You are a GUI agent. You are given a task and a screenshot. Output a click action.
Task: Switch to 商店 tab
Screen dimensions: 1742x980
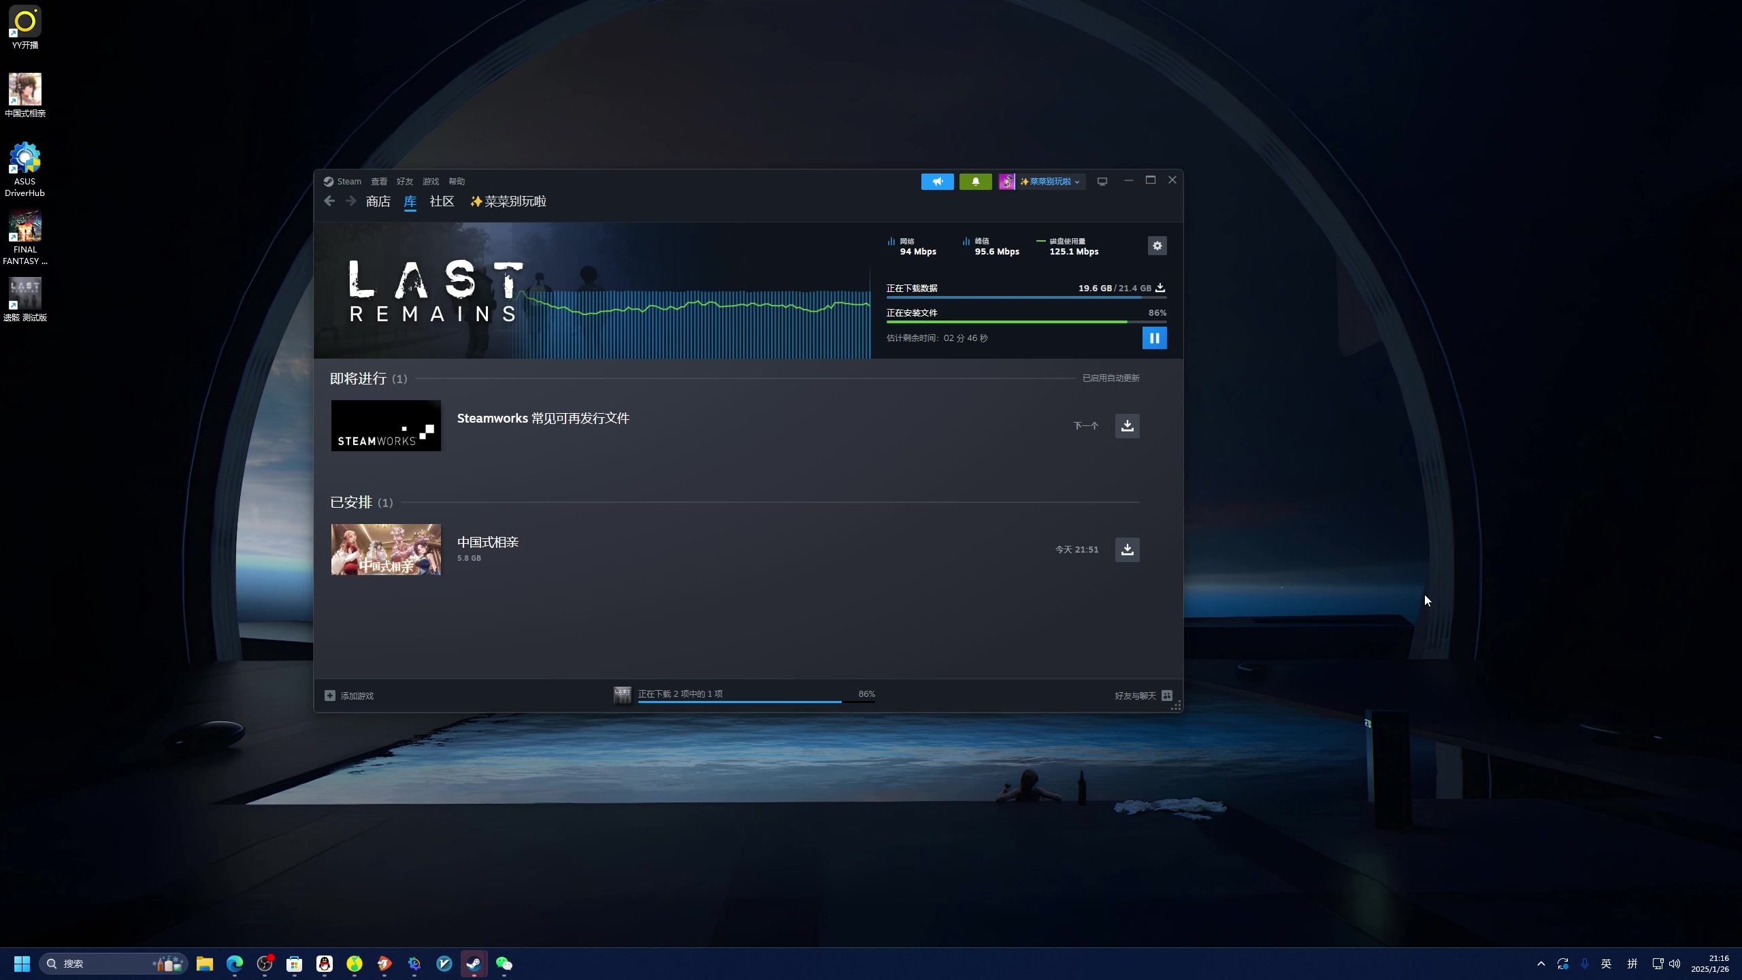coord(378,201)
